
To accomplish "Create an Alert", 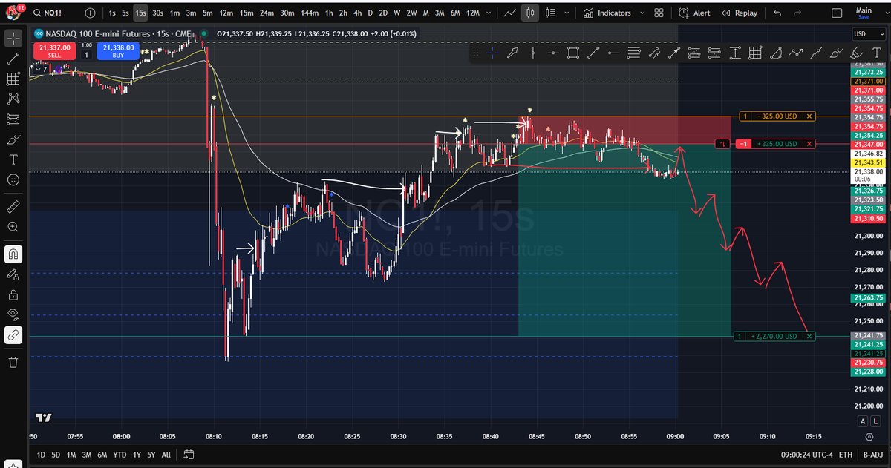I will click(694, 13).
